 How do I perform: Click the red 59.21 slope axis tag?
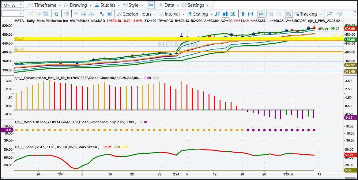(x=350, y=155)
